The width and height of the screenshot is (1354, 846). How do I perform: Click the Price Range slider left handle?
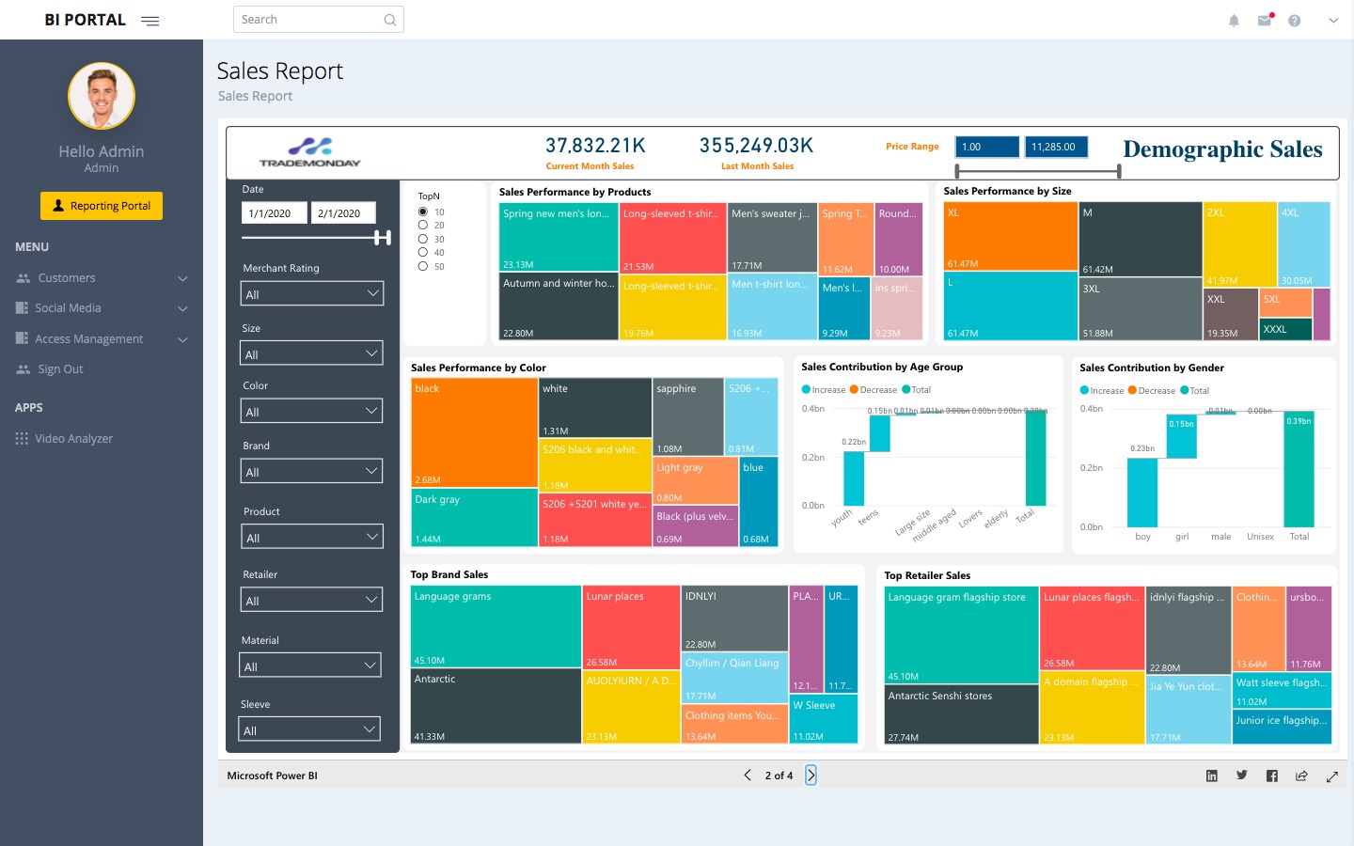click(x=957, y=171)
